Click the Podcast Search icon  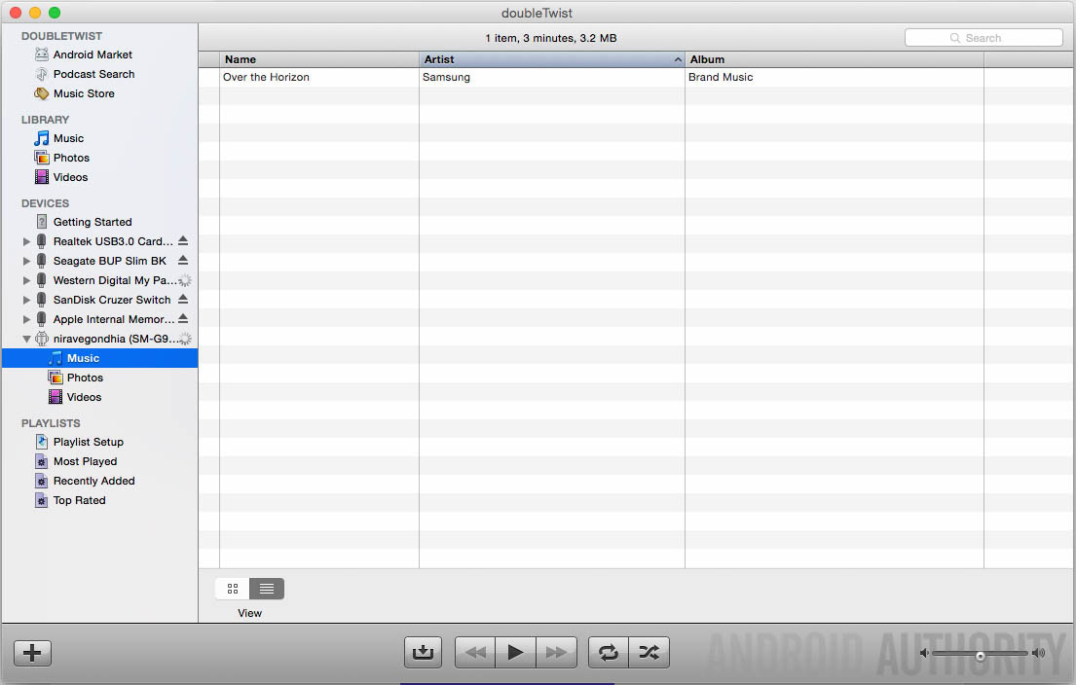point(42,74)
